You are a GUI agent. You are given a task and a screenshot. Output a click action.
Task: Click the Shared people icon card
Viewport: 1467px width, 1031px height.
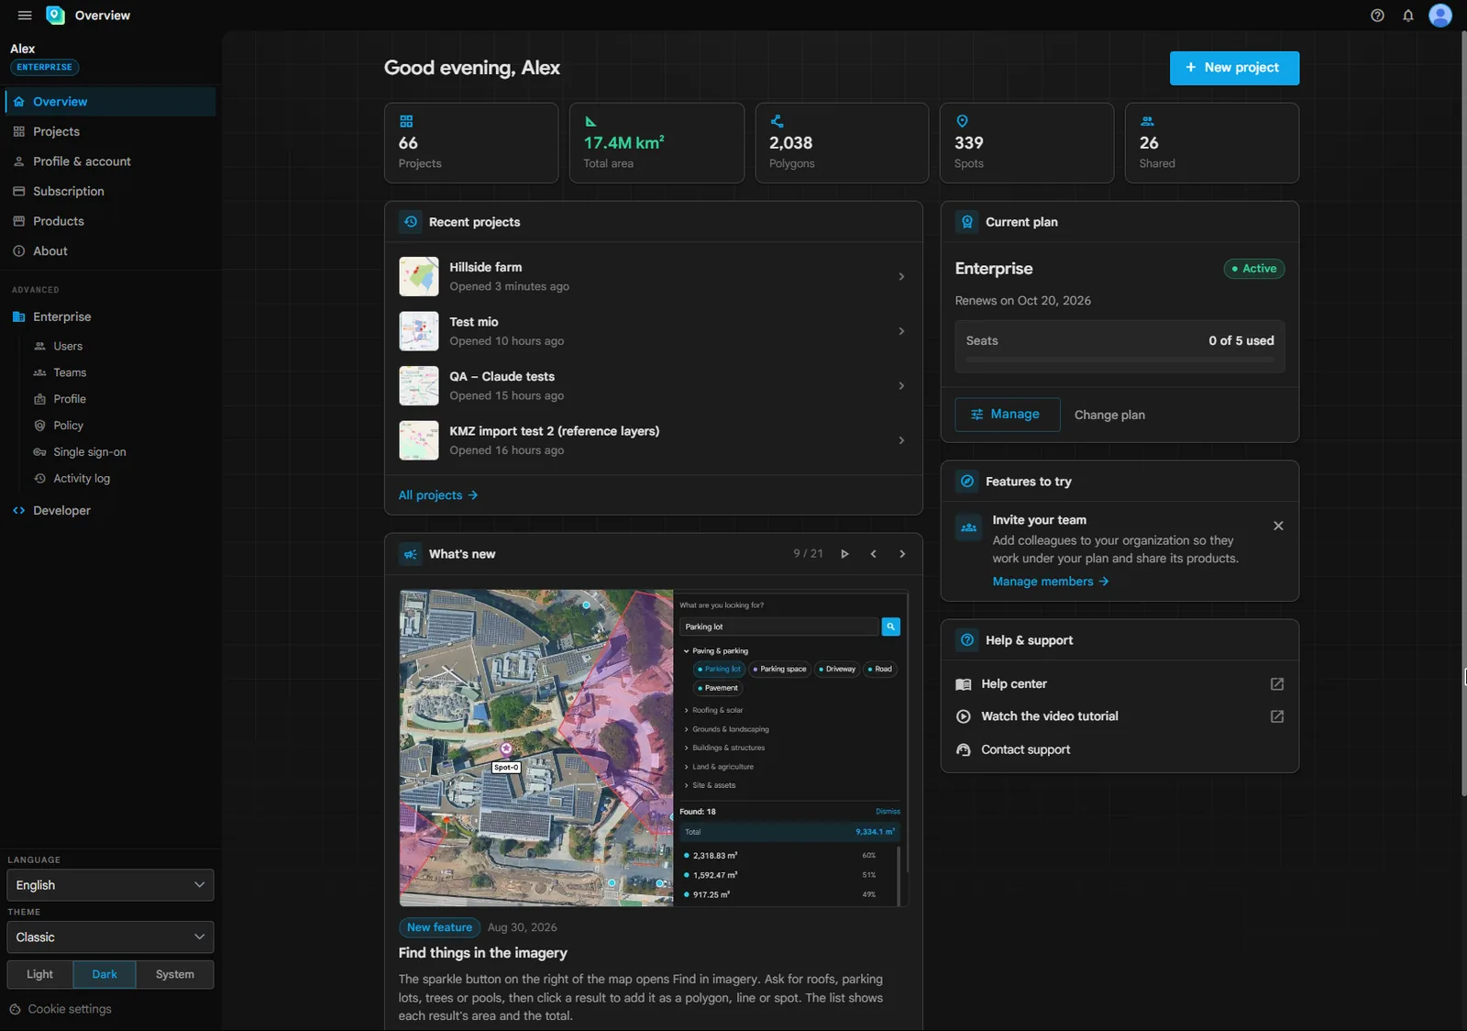pyautogui.click(x=1147, y=121)
